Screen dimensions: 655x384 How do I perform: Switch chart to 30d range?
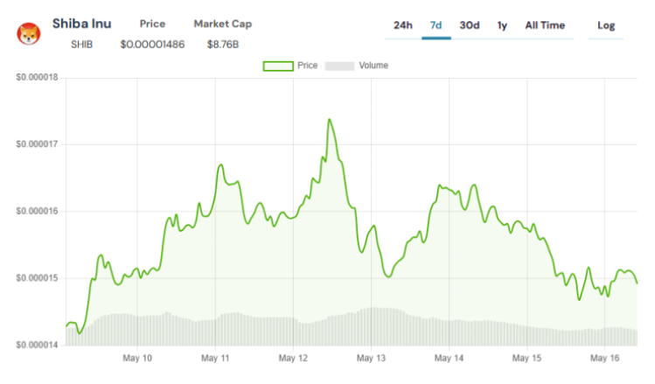tap(470, 25)
